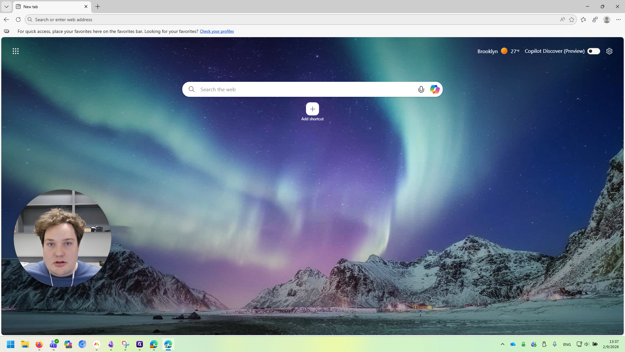Open File Explorer from taskbar
This screenshot has height=352, width=625.
pyautogui.click(x=25, y=344)
